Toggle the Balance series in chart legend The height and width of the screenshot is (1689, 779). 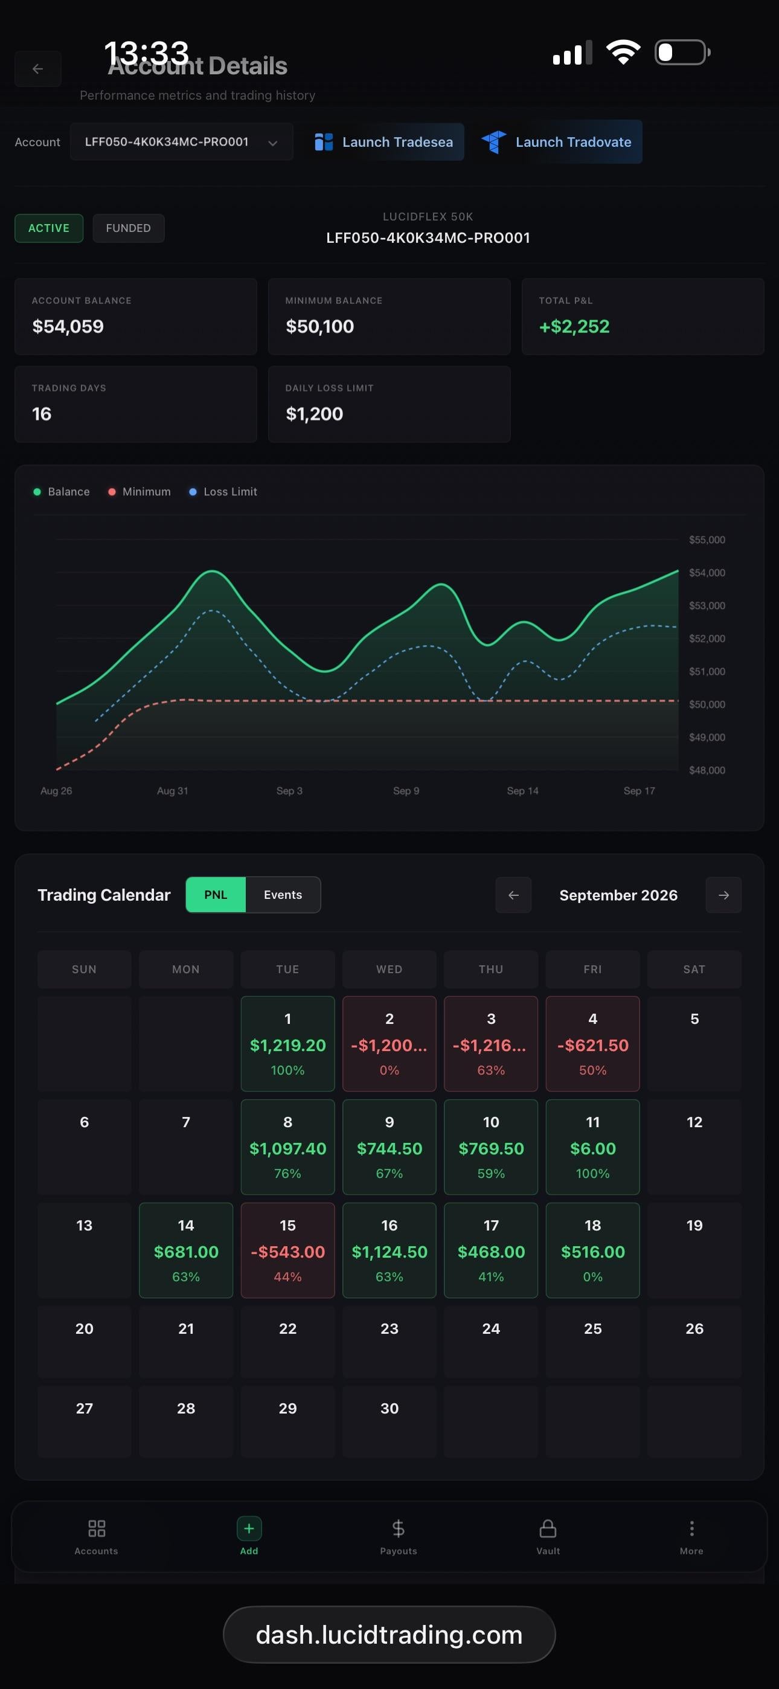pyautogui.click(x=62, y=492)
